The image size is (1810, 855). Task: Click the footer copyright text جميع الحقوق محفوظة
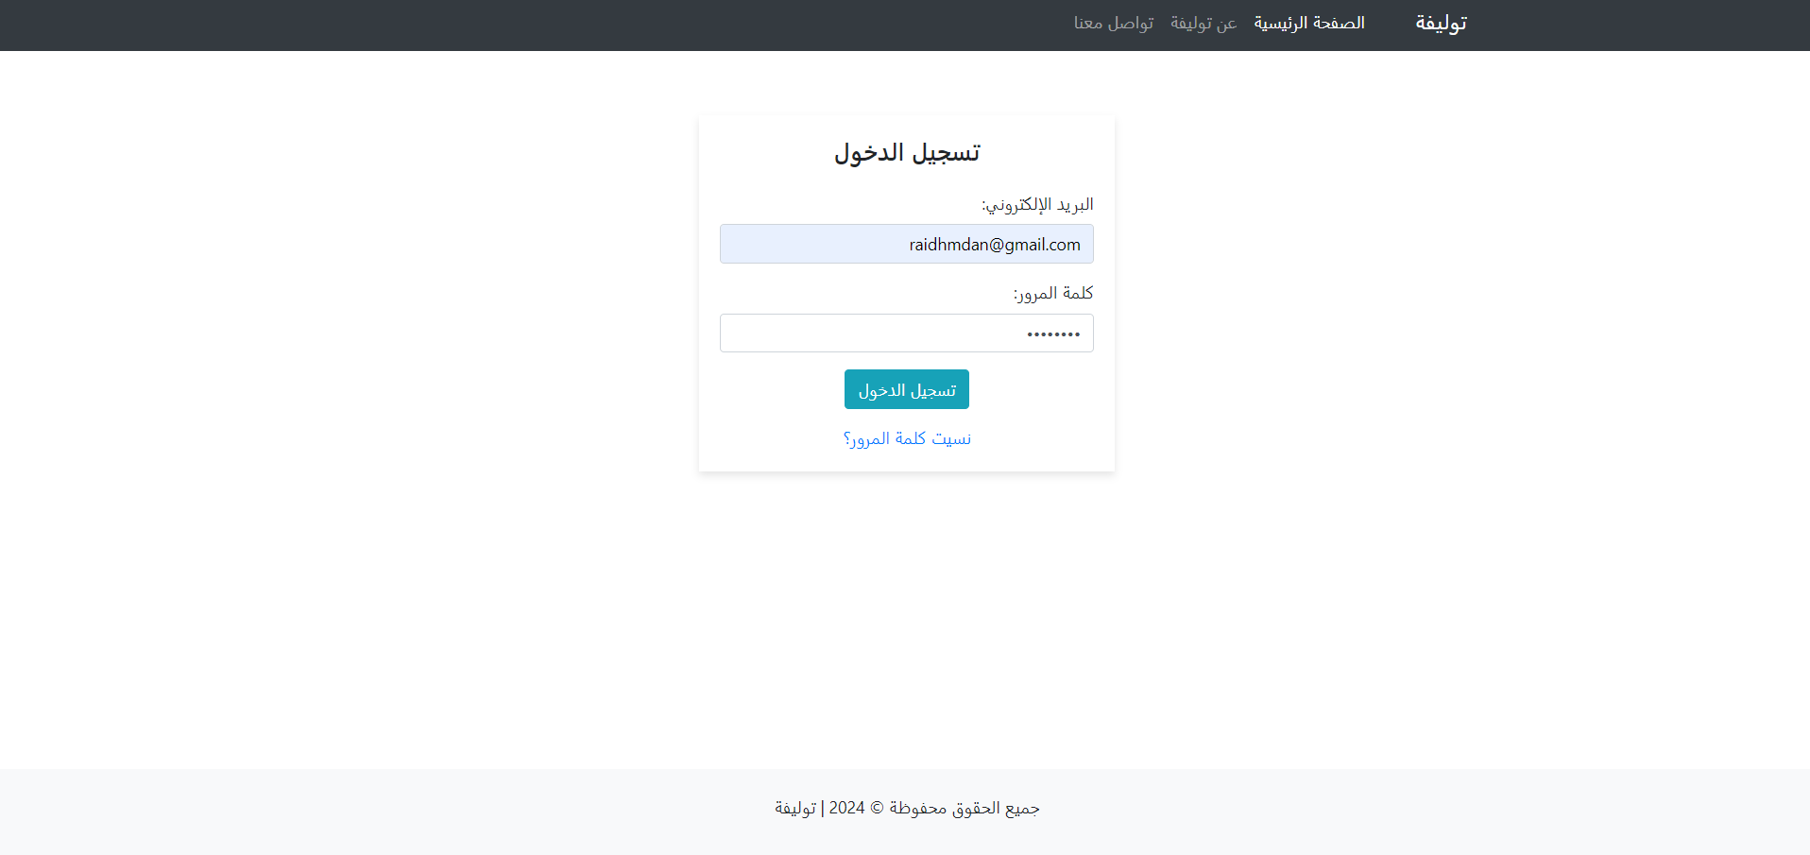tap(964, 809)
